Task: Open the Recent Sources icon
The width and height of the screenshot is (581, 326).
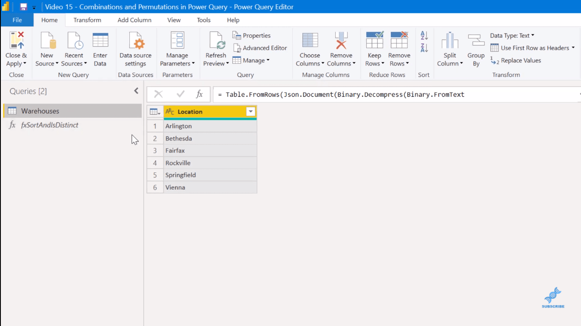Action: pyautogui.click(x=74, y=40)
